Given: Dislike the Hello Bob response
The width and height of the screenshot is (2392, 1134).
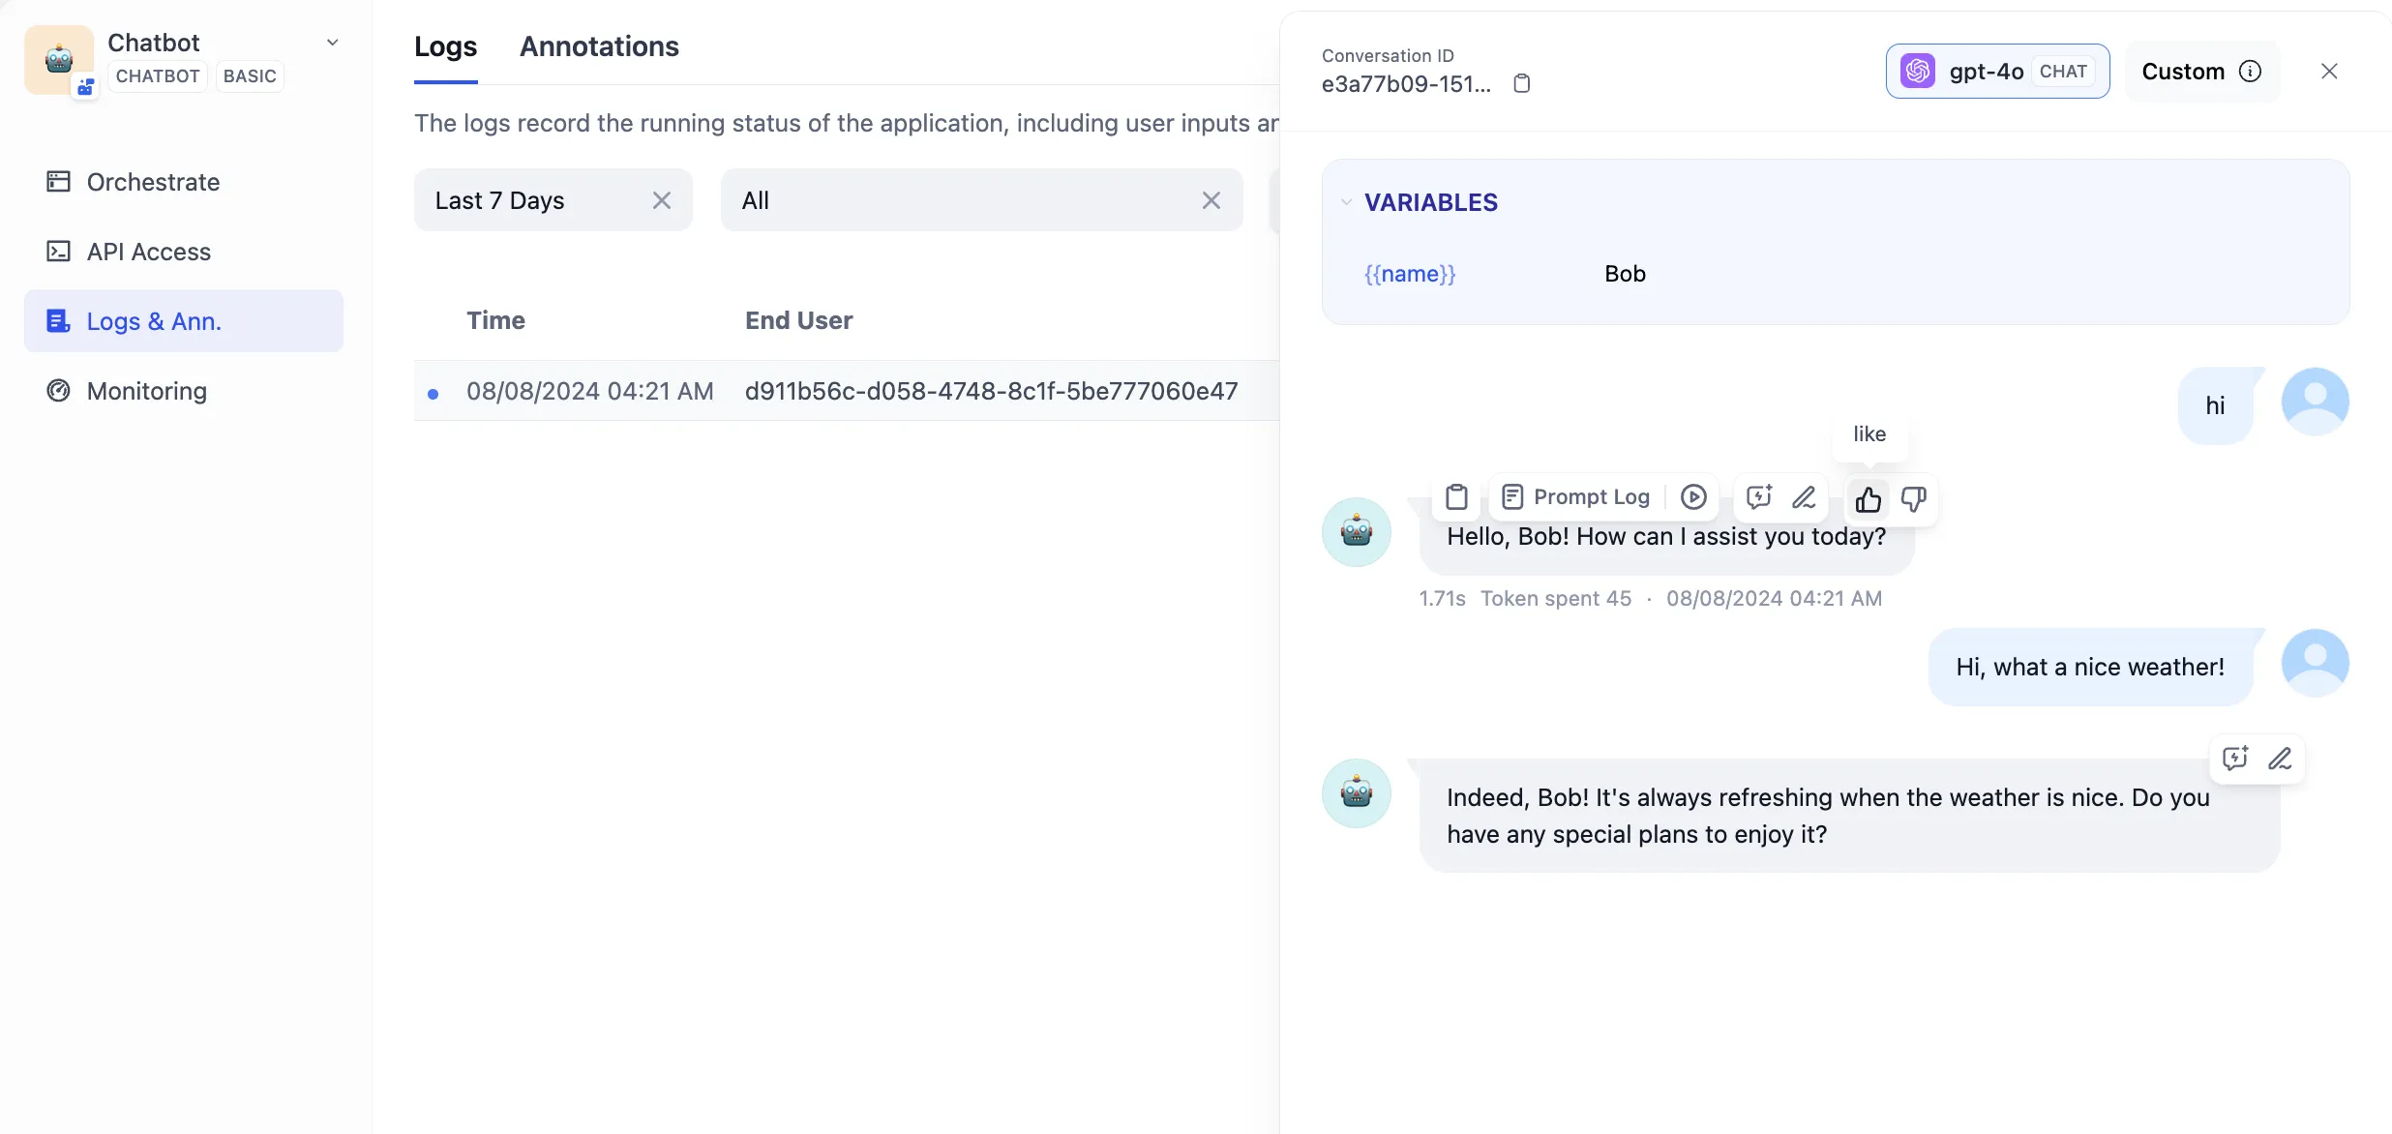Looking at the screenshot, I should [x=1913, y=499].
